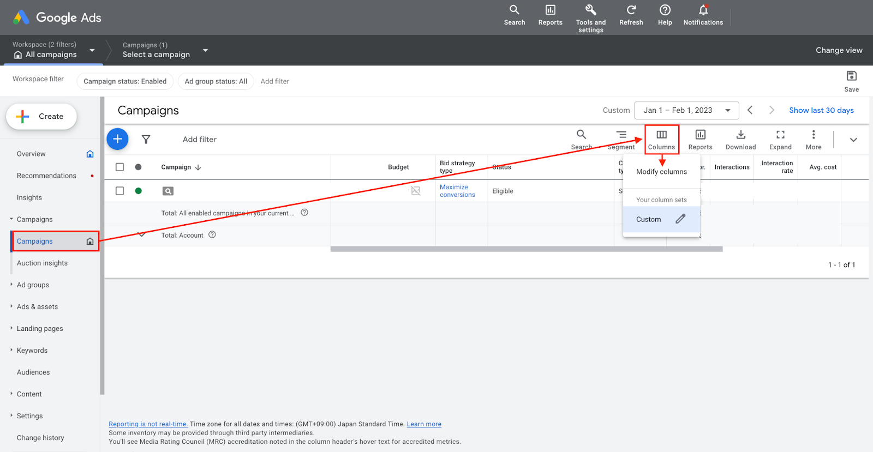Click the Create button
Screen dimensions: 873x452
(x=41, y=117)
